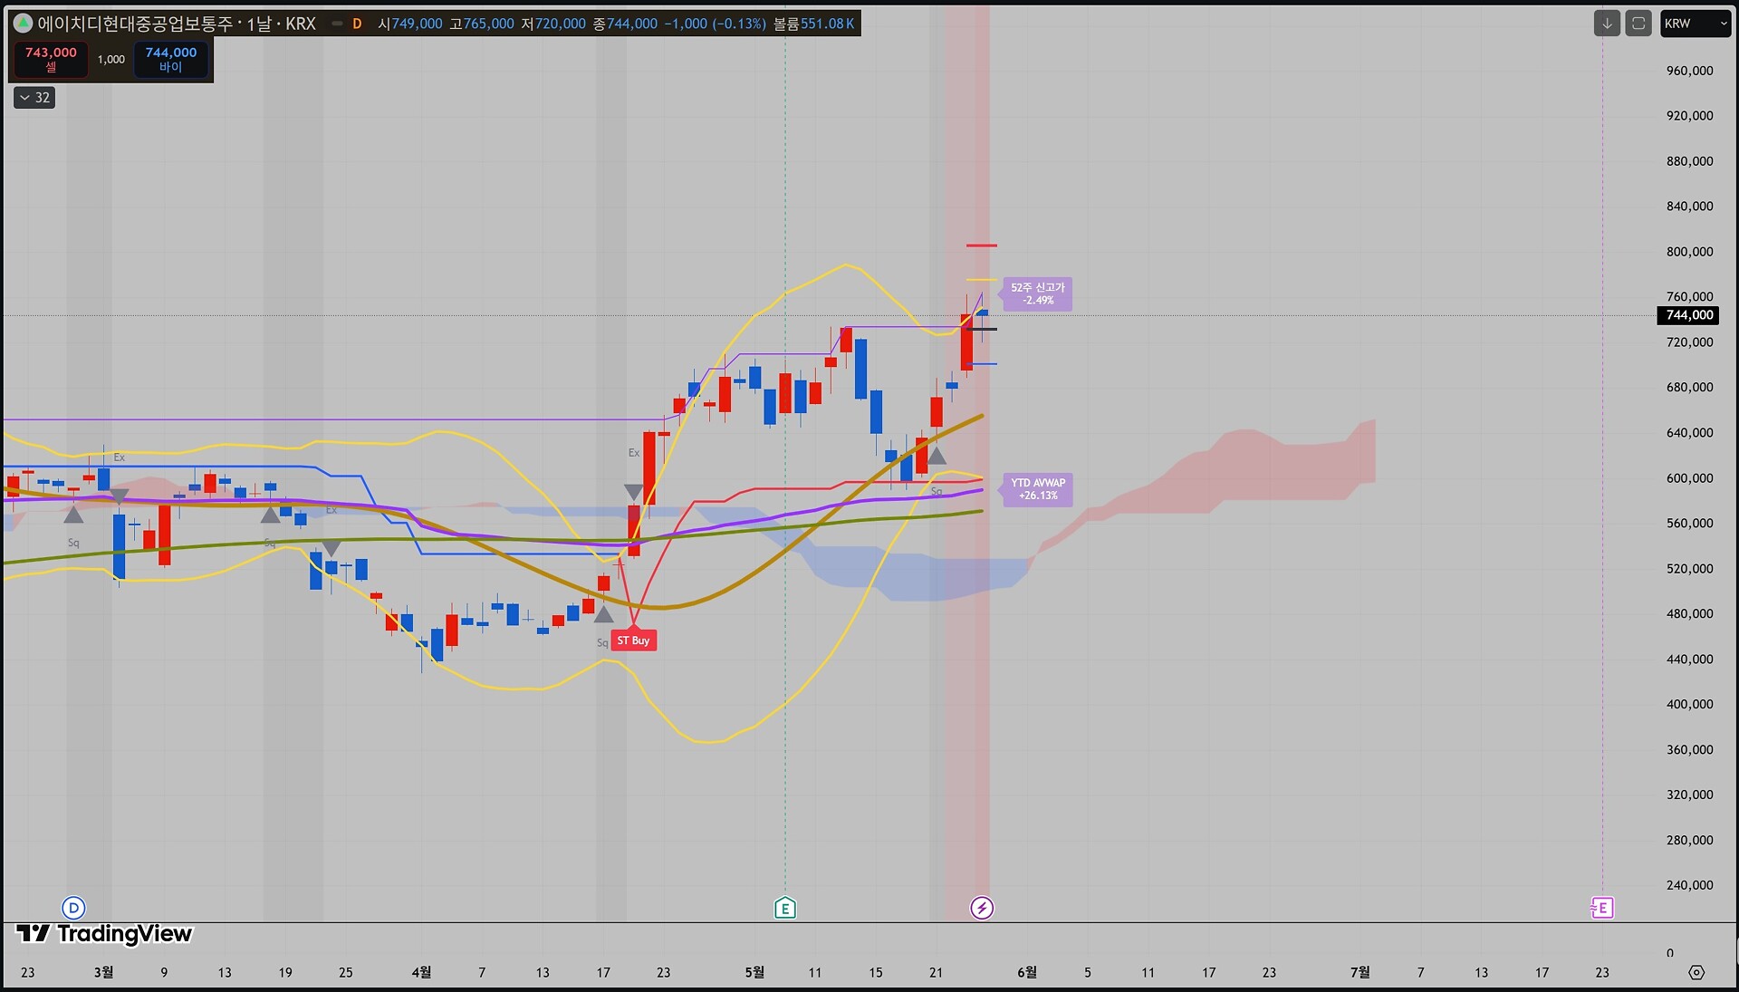Click 800,000 on the price axis
The height and width of the screenshot is (992, 1739).
coord(1689,252)
